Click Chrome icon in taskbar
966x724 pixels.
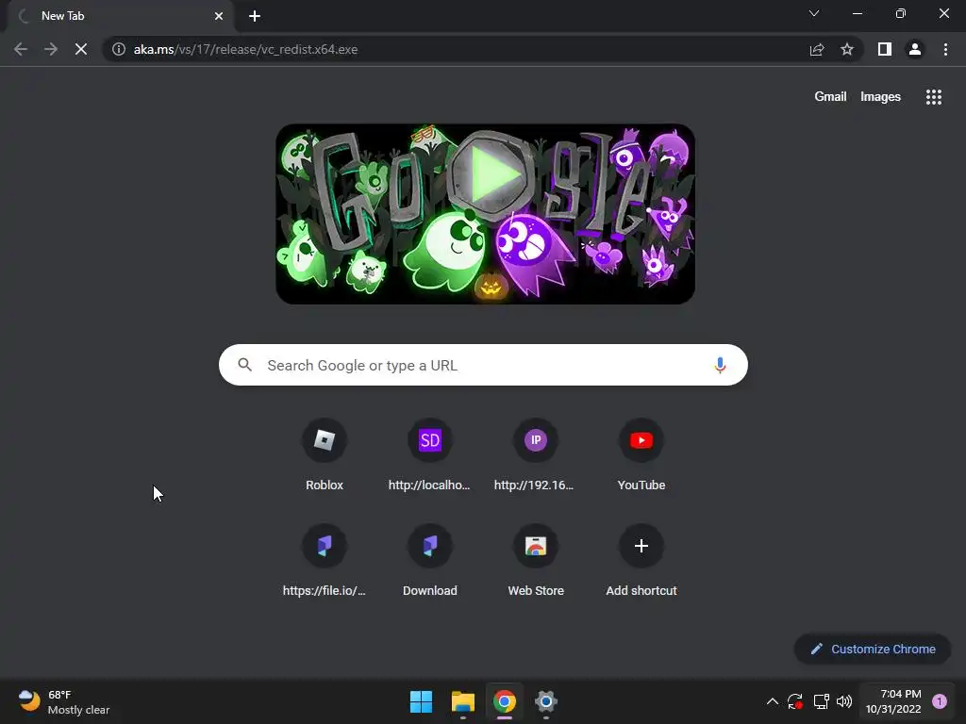(x=504, y=701)
